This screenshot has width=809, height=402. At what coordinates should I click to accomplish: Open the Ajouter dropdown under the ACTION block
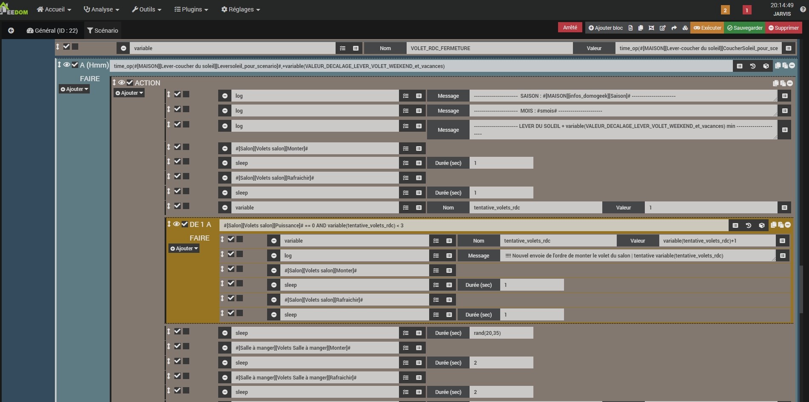(x=129, y=93)
